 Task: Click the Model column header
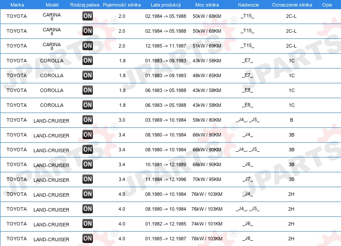(x=52, y=5)
